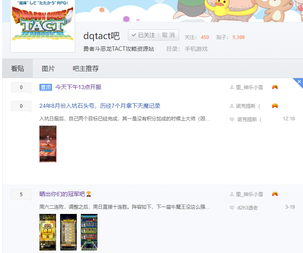Toggle the 已关注 followed button
This screenshot has width=303, height=253.
pos(143,35)
